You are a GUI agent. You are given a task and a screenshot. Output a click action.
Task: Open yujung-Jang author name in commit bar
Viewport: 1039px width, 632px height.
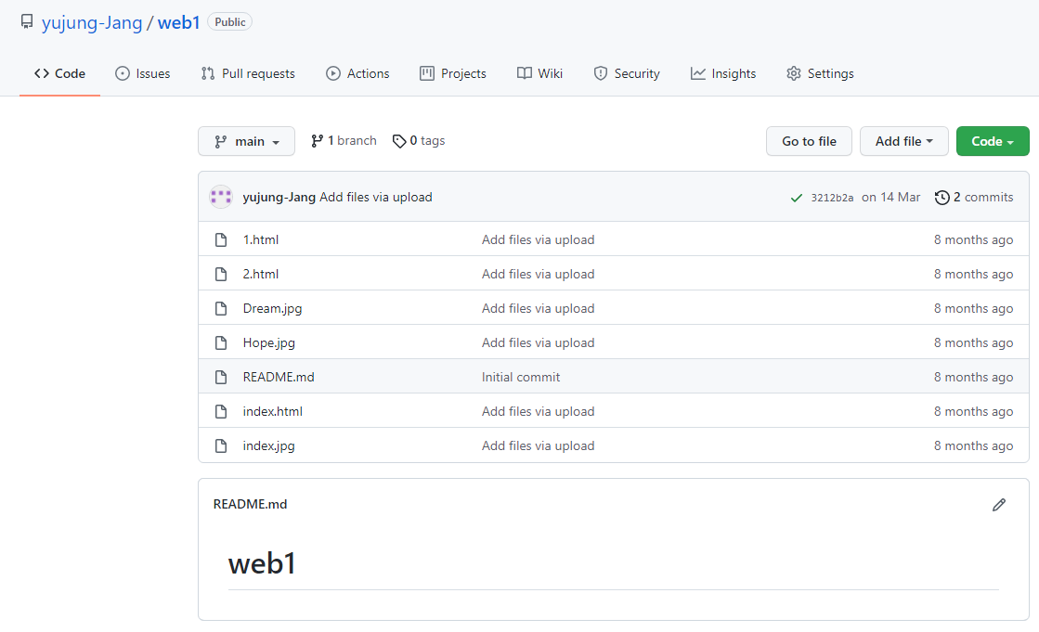[x=279, y=198]
